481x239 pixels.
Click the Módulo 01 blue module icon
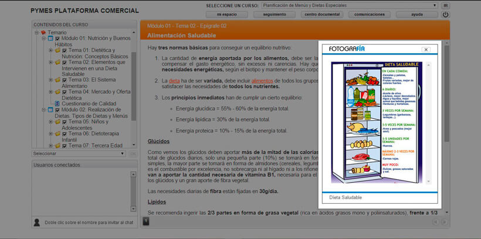(x=50, y=38)
